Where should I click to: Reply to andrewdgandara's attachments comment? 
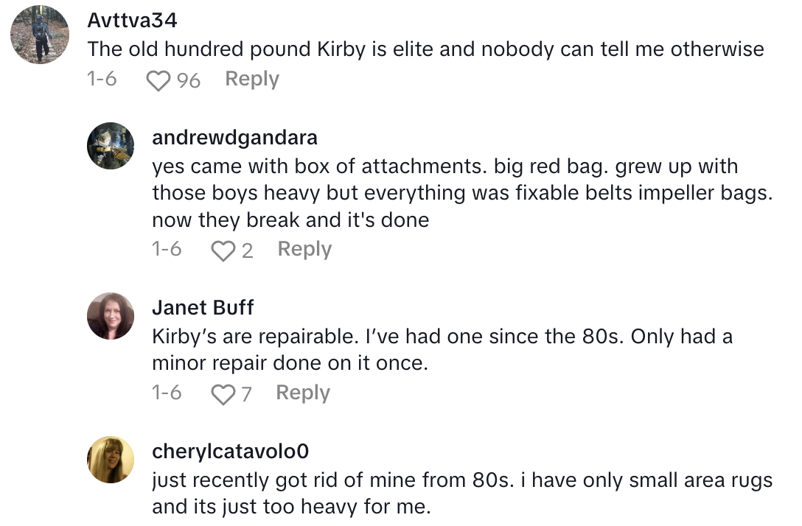[x=304, y=249]
